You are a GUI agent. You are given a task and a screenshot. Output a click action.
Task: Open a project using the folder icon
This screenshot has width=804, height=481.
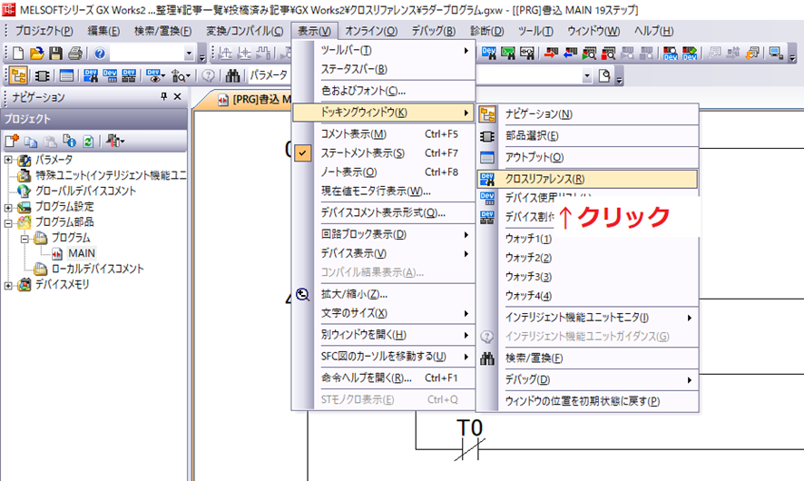coord(37,53)
